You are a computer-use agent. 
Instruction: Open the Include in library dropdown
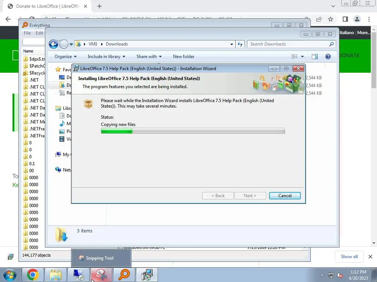106,57
